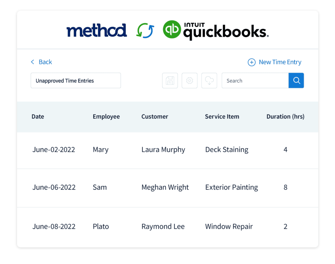Click the green and blue sync arrows icon

145,30
